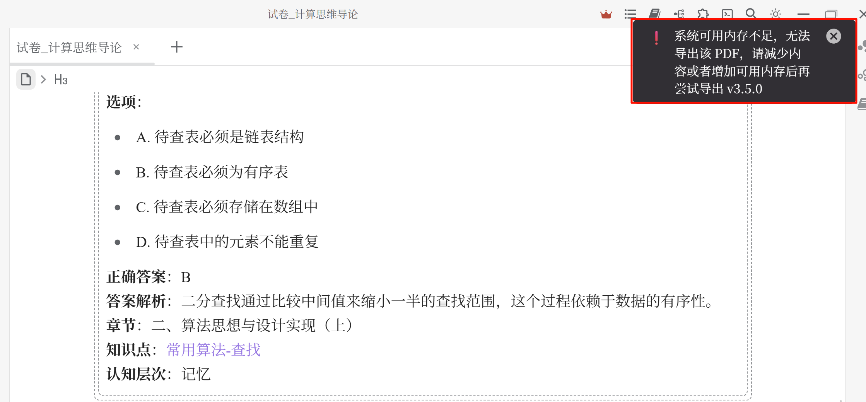Open the plugins puzzle icon
This screenshot has height=402, width=866.
(703, 14)
